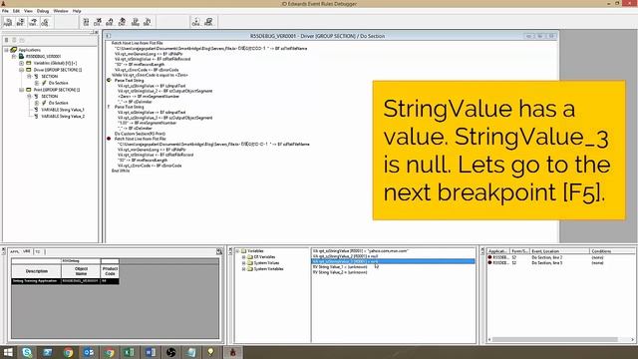Viewport: 638px width, 359px height.
Task: Click the Conditions column header
Action: [x=612, y=251]
